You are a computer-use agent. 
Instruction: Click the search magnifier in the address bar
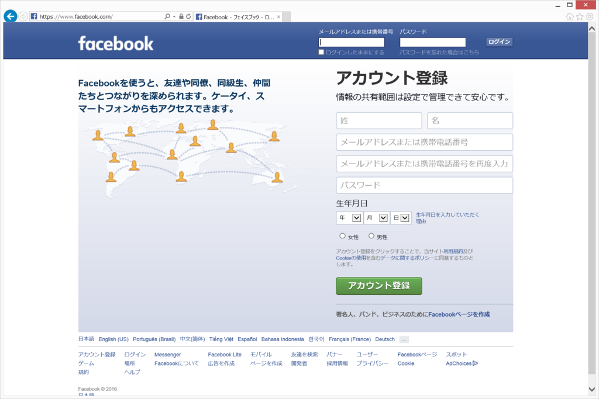point(167,16)
